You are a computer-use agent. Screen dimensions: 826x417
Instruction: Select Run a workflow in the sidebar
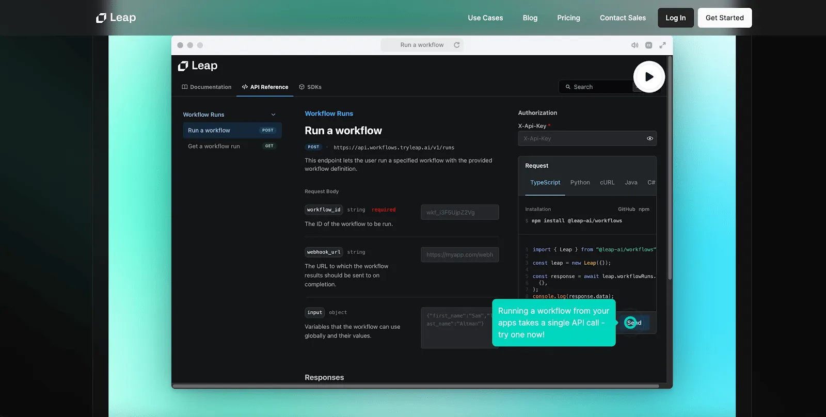pyautogui.click(x=232, y=130)
